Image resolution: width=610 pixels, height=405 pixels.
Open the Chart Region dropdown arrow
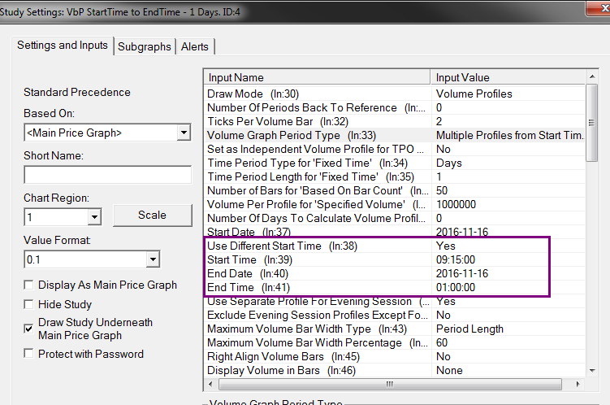coord(94,217)
